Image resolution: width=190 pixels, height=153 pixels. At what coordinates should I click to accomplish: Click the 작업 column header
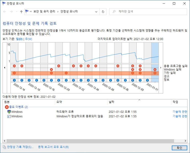click(179, 102)
